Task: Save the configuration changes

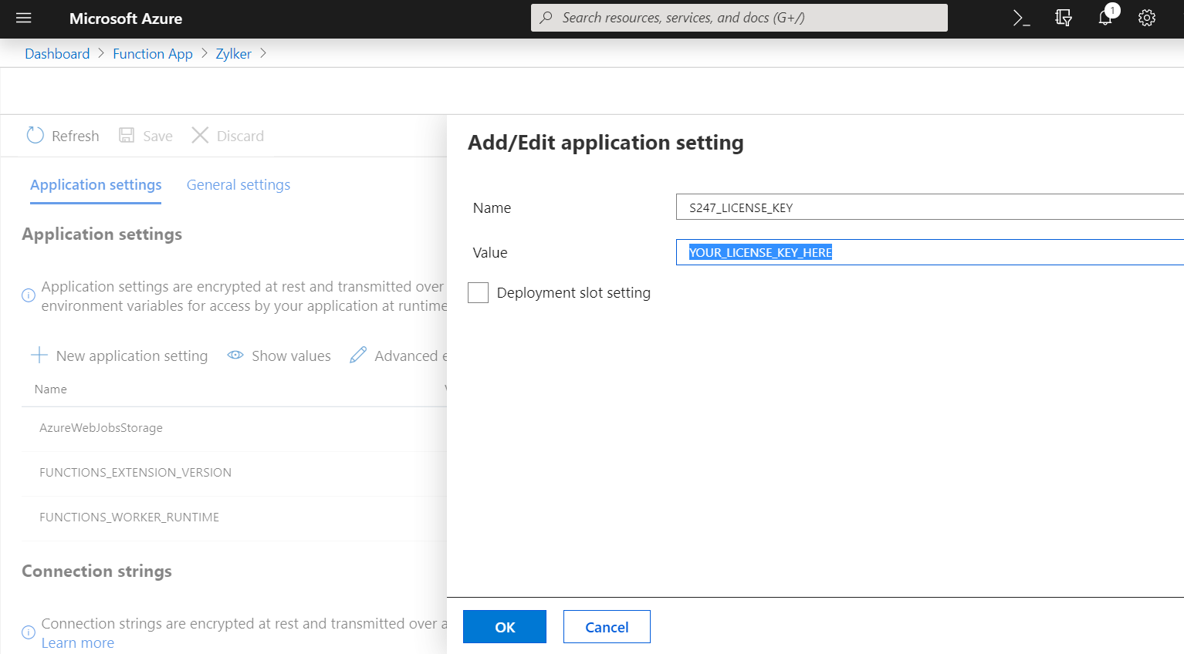Action: pos(145,135)
